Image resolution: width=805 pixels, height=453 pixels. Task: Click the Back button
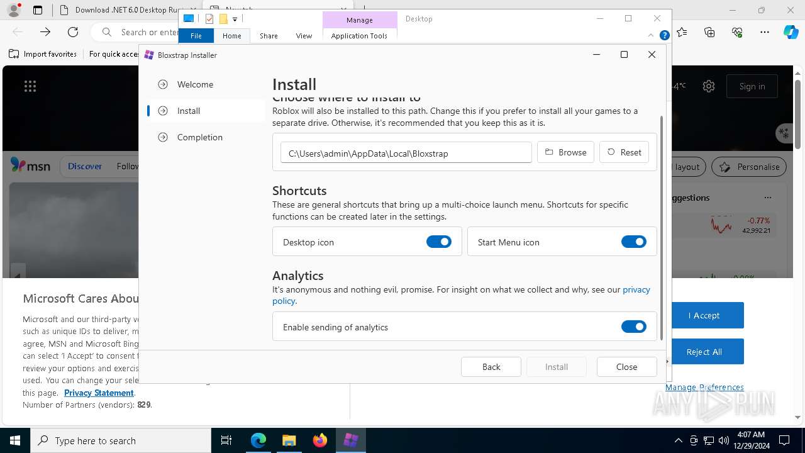point(491,367)
